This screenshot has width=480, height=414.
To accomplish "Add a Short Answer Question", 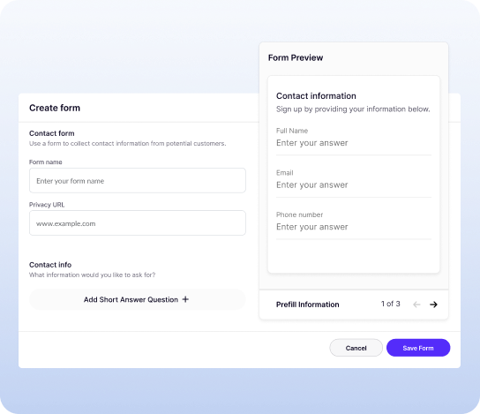I will pos(138,299).
